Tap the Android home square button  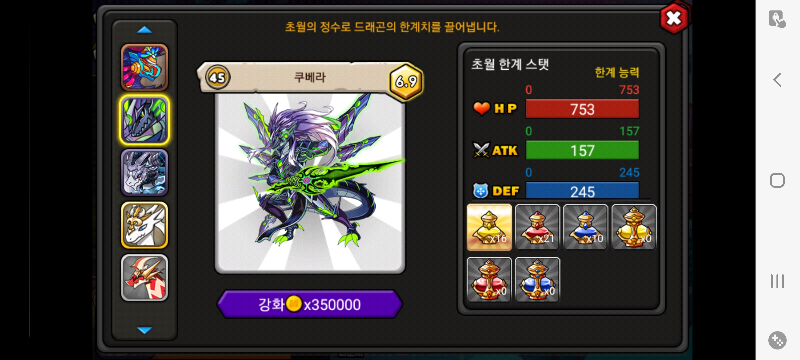777,180
